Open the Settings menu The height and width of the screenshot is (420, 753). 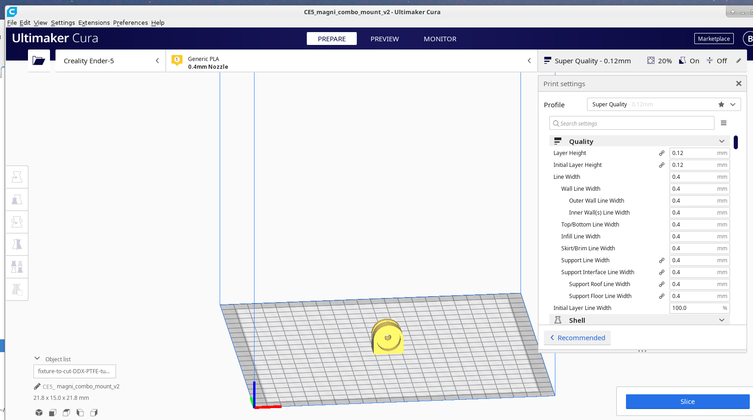coord(63,22)
